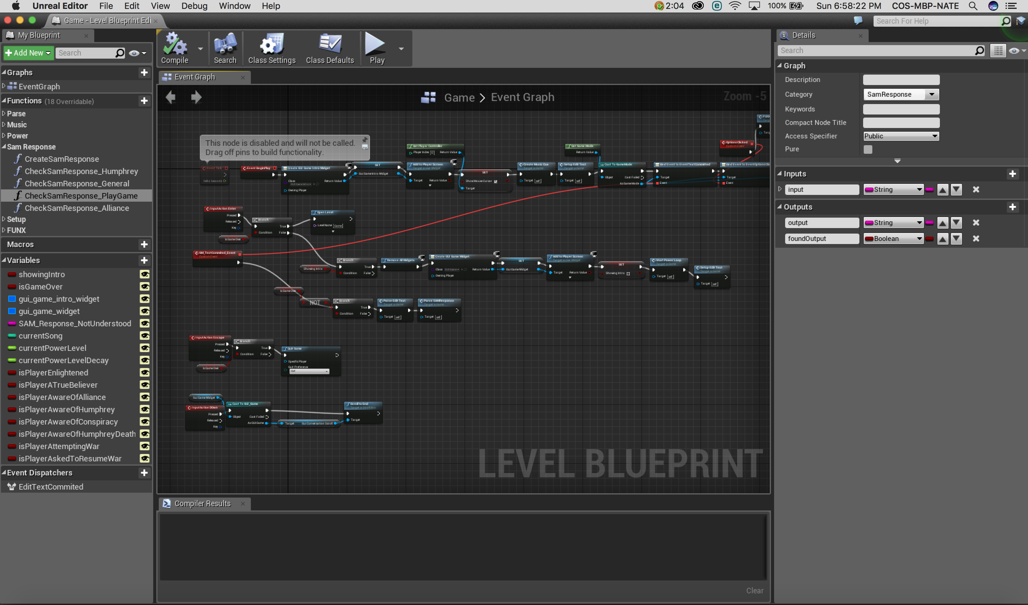
Task: Toggle visibility of isGameOver variable
Action: pos(144,287)
